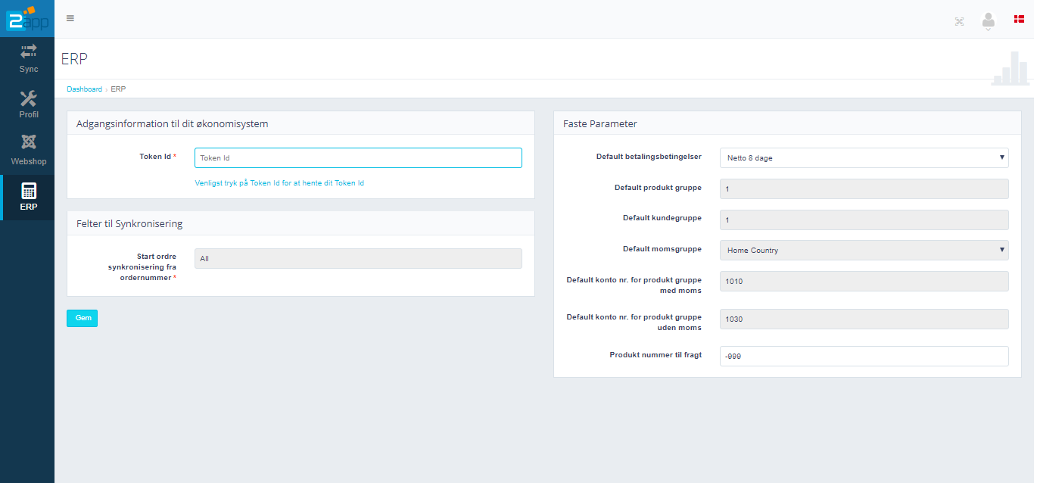Image resolution: width=1037 pixels, height=483 pixels.
Task: Focus the Token Id input field
Action: (x=358, y=158)
